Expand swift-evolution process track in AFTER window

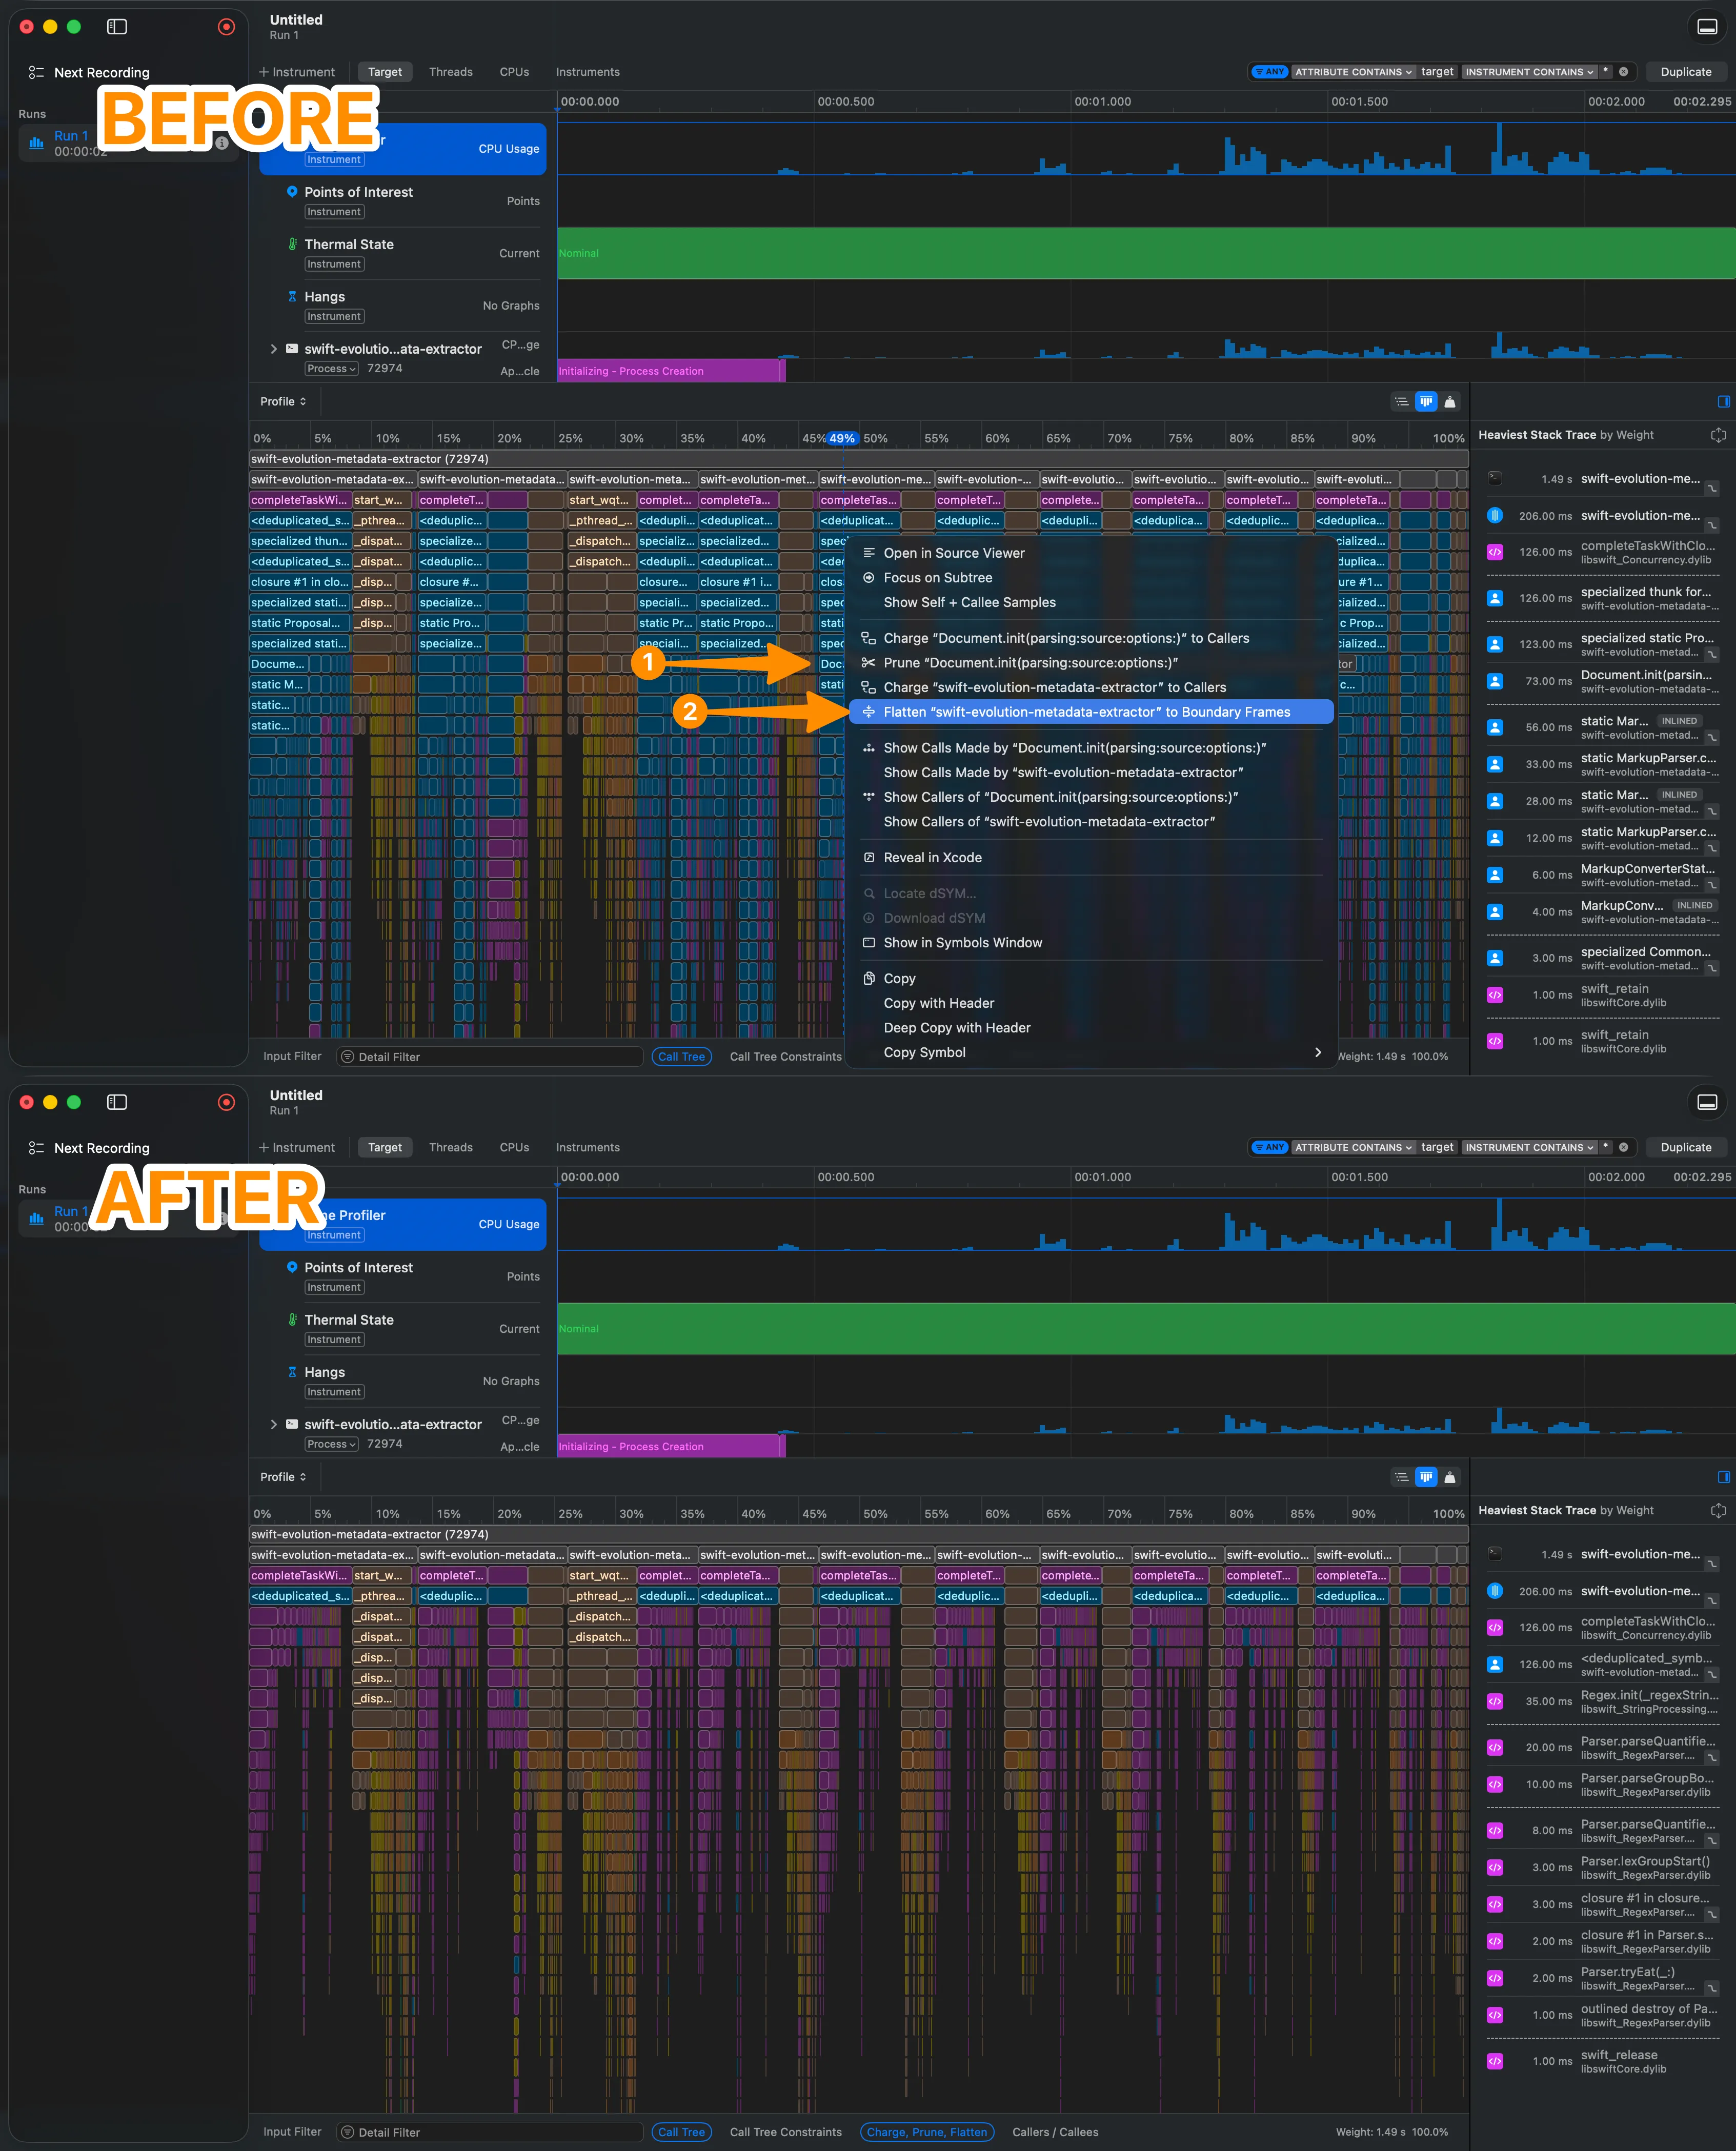tap(273, 1424)
